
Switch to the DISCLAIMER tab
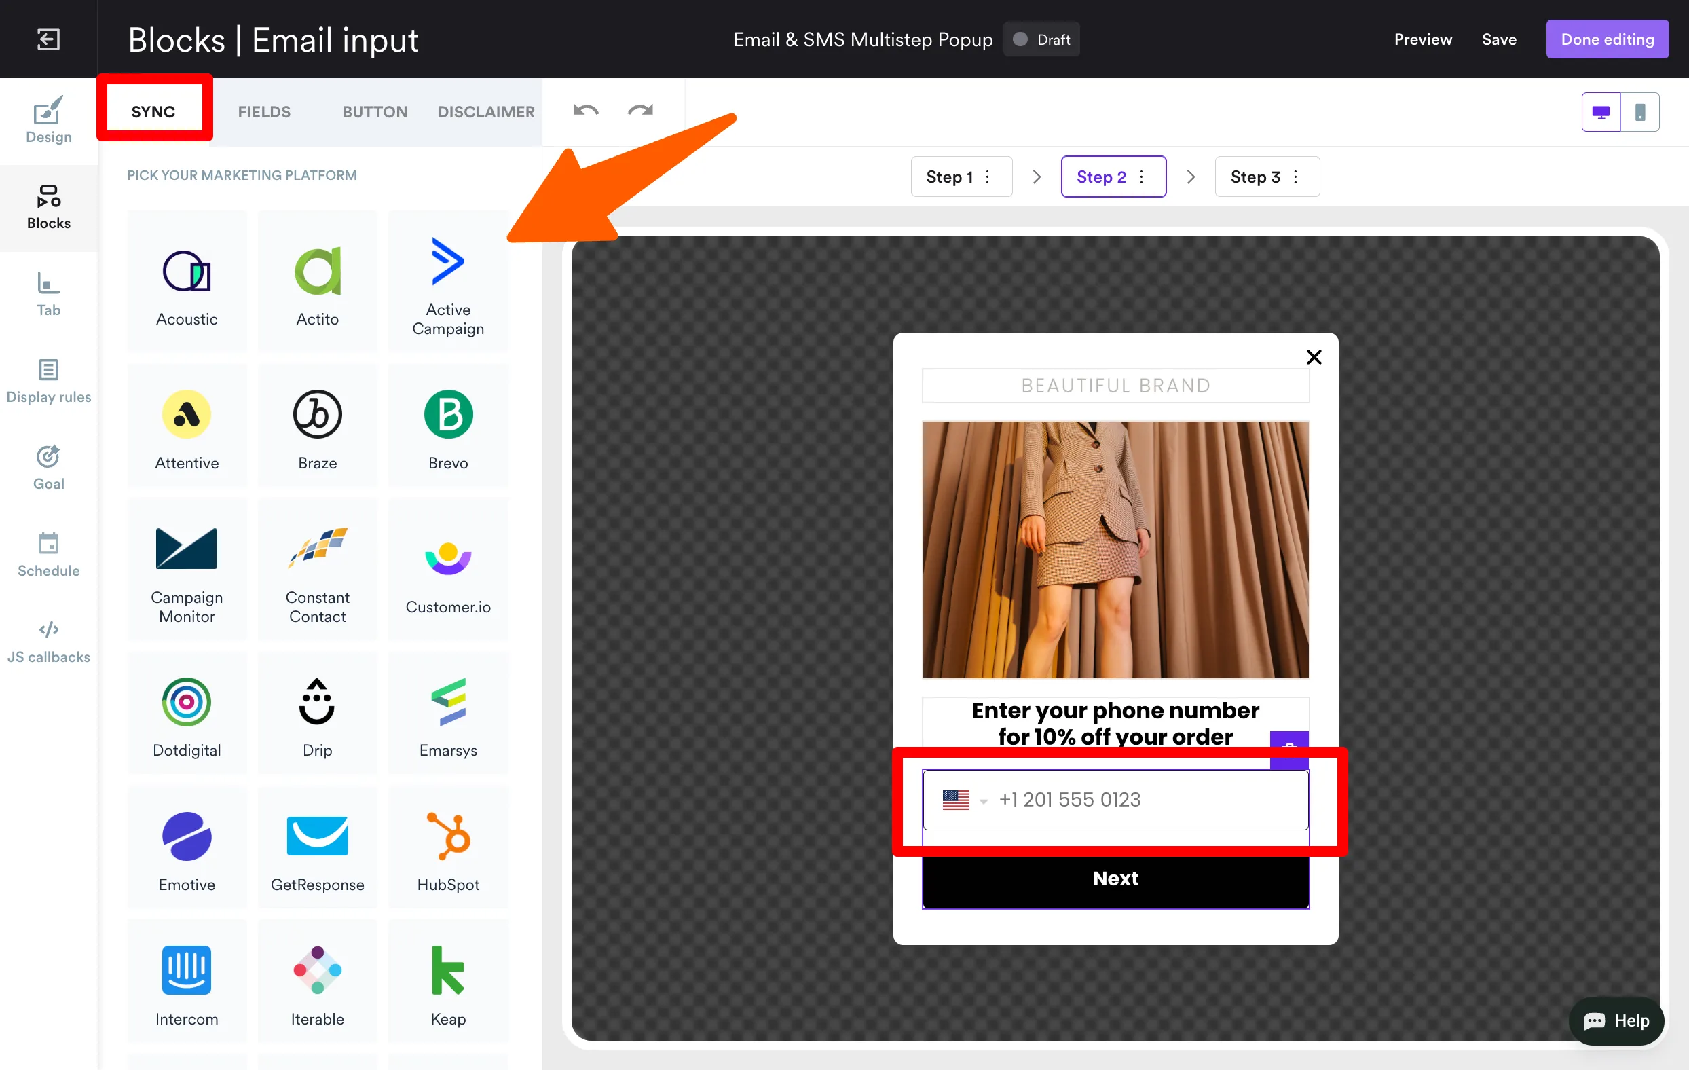[485, 112]
